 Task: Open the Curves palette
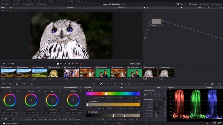pos(94,84)
